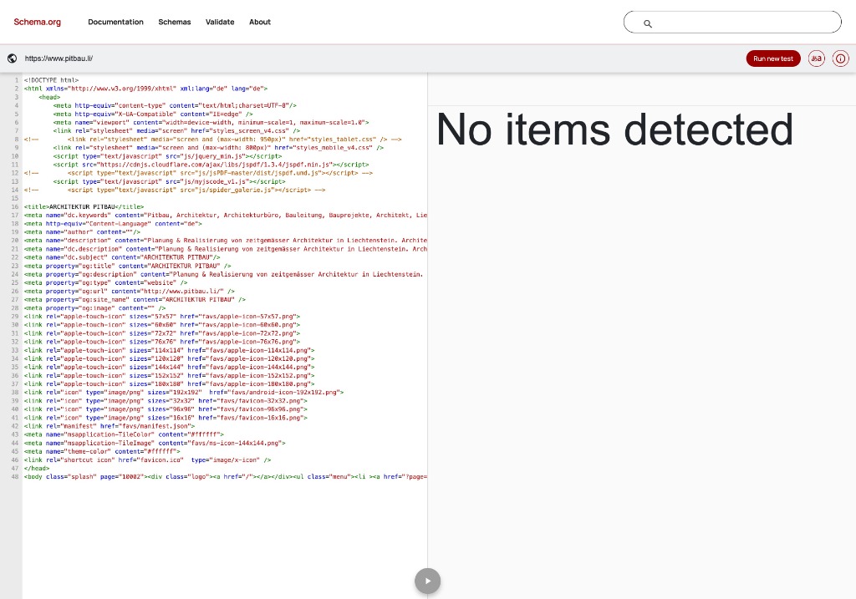This screenshot has height=599, width=856.
Task: Click the og:title meta property line
Action: coord(128,267)
